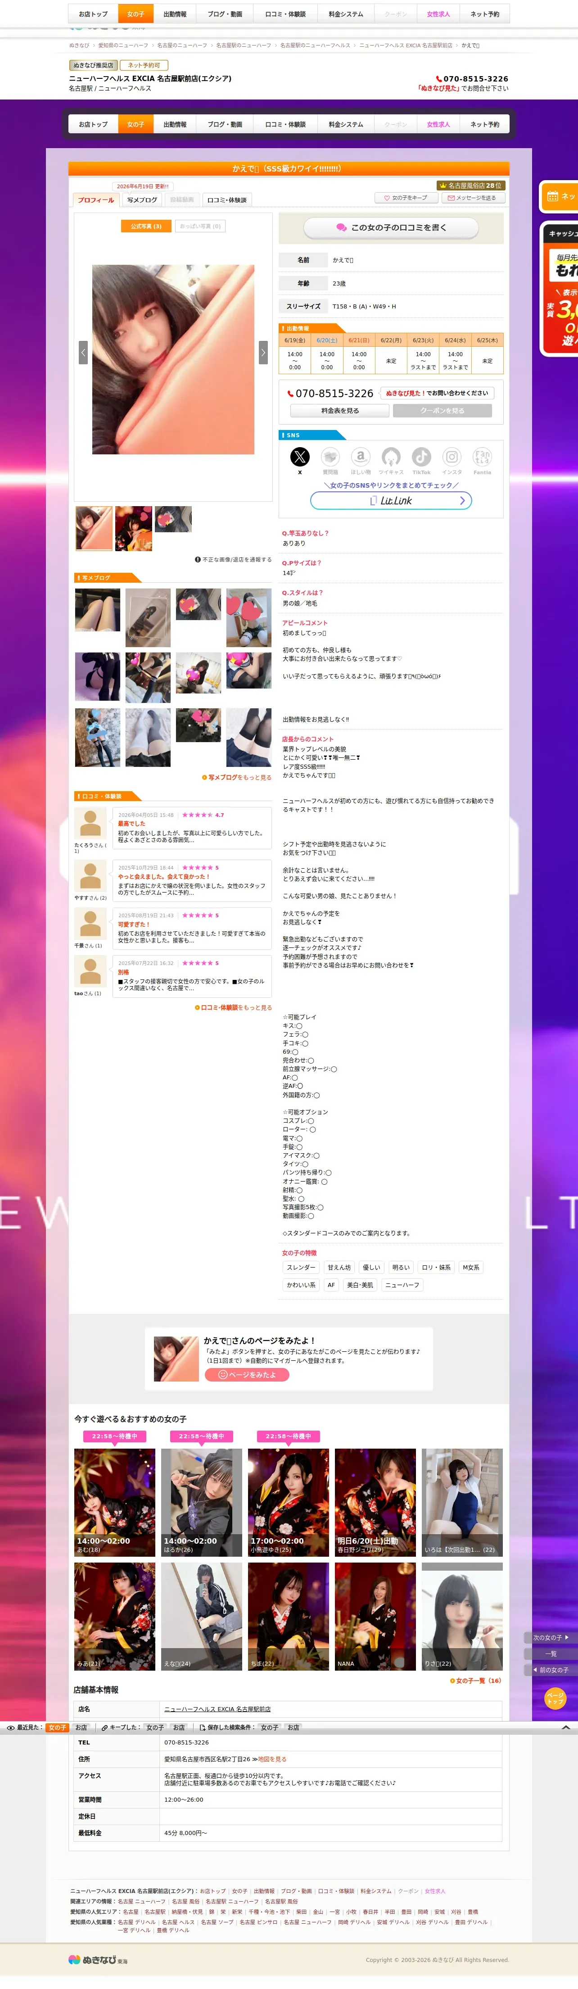Click the calendar ネット予約 floating side icon

click(x=559, y=197)
